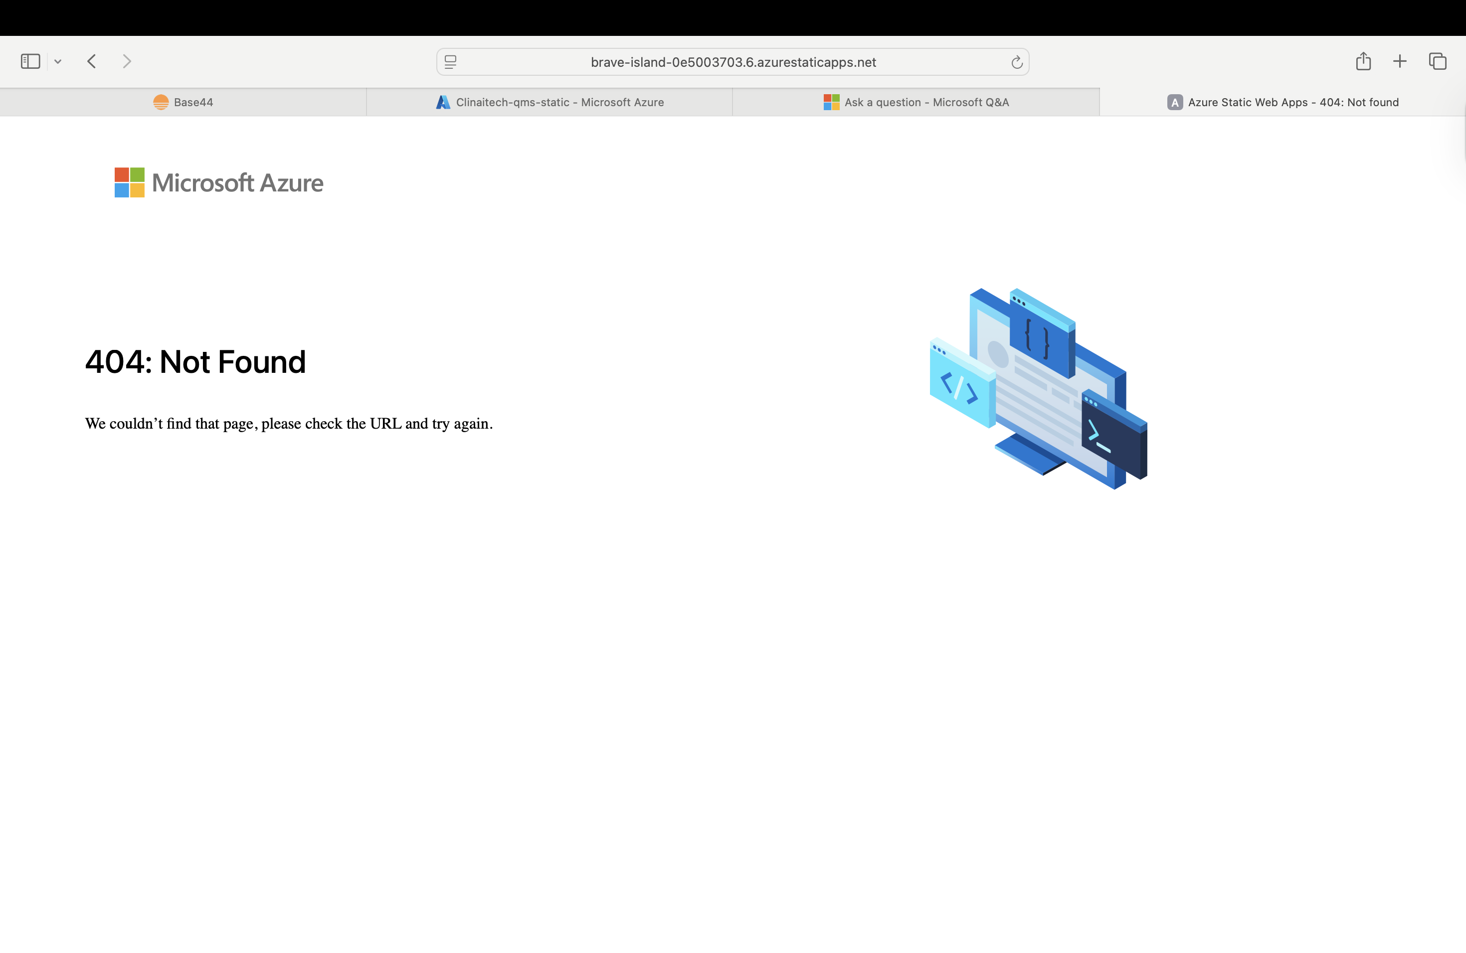Show the tab overview icon
The image size is (1466, 953).
[1438, 62]
